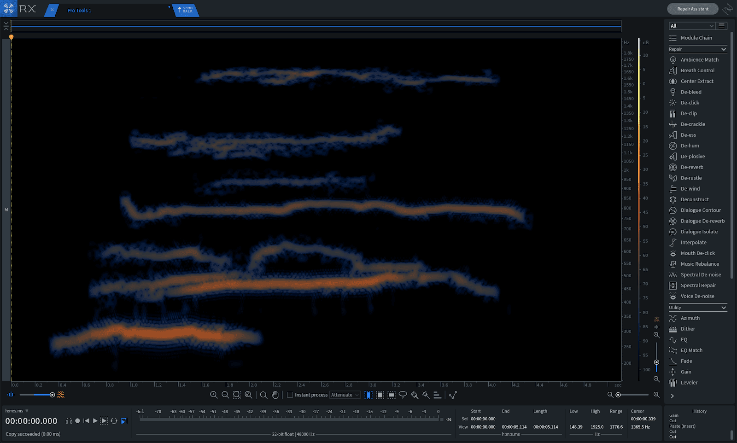Toggle the Frequency selection tool
The width and height of the screenshot is (737, 443).
click(392, 395)
